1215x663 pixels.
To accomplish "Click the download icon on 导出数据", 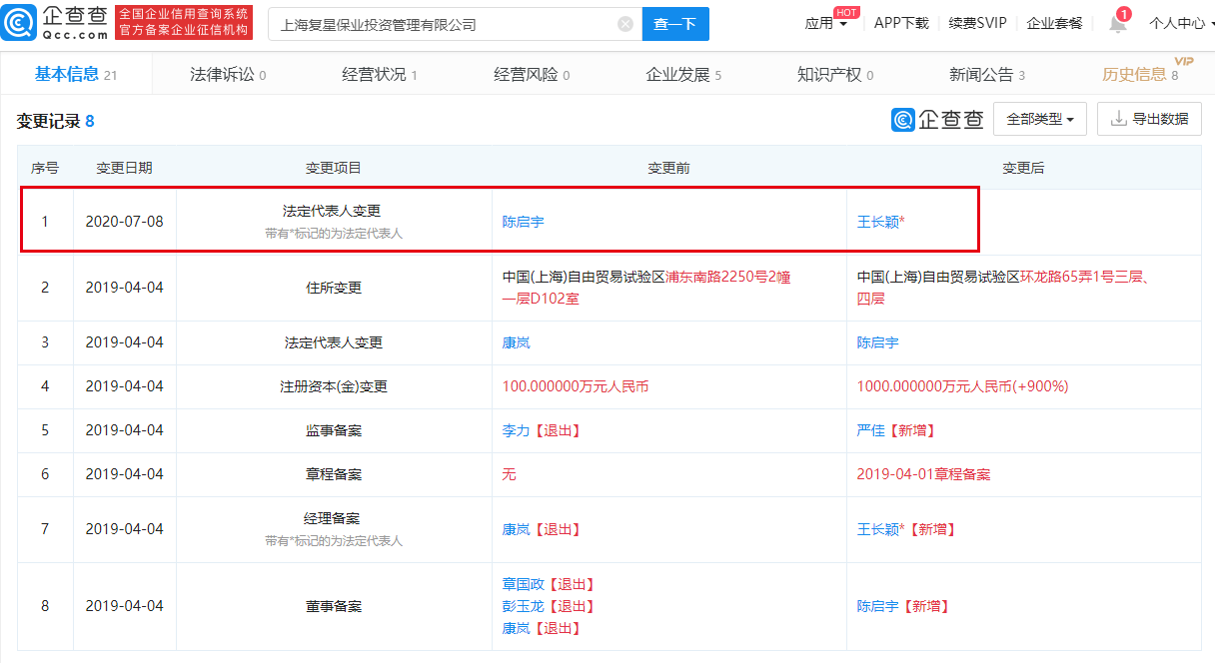I will [x=1121, y=119].
